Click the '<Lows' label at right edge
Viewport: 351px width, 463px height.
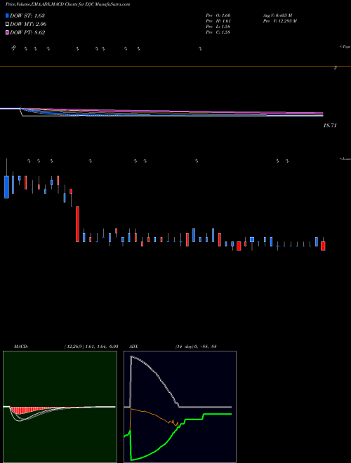click(345, 159)
